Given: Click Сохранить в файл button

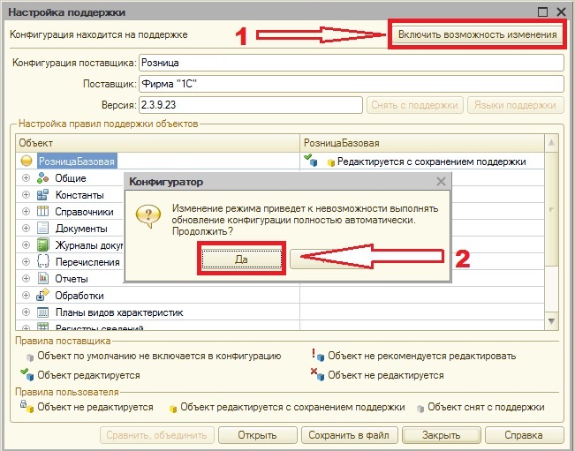Looking at the screenshot, I should [x=349, y=435].
